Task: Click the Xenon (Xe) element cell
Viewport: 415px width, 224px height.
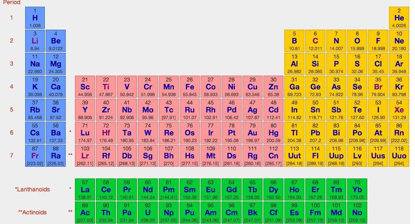Action: tap(399, 110)
